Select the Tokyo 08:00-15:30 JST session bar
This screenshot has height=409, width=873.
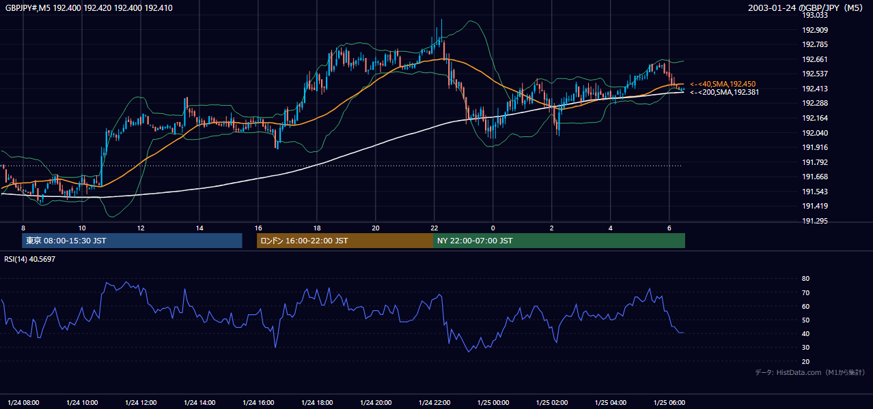tap(133, 241)
